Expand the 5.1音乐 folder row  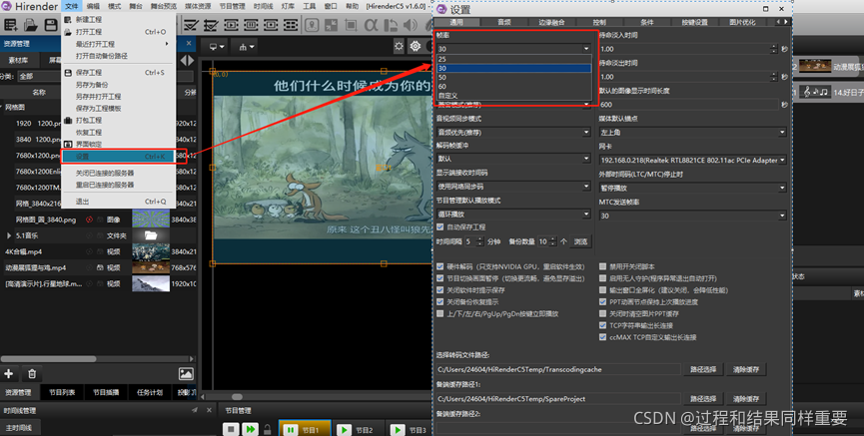pyautogui.click(x=9, y=235)
